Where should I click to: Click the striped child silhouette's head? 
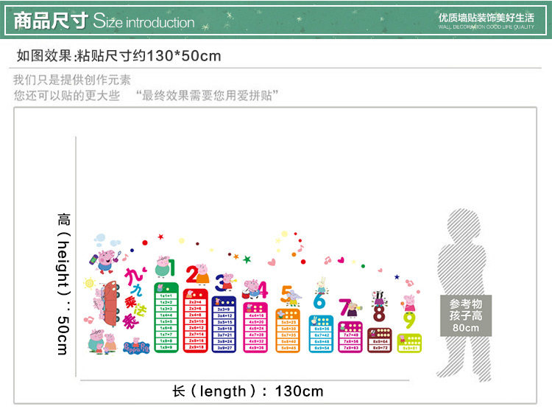[464, 226]
